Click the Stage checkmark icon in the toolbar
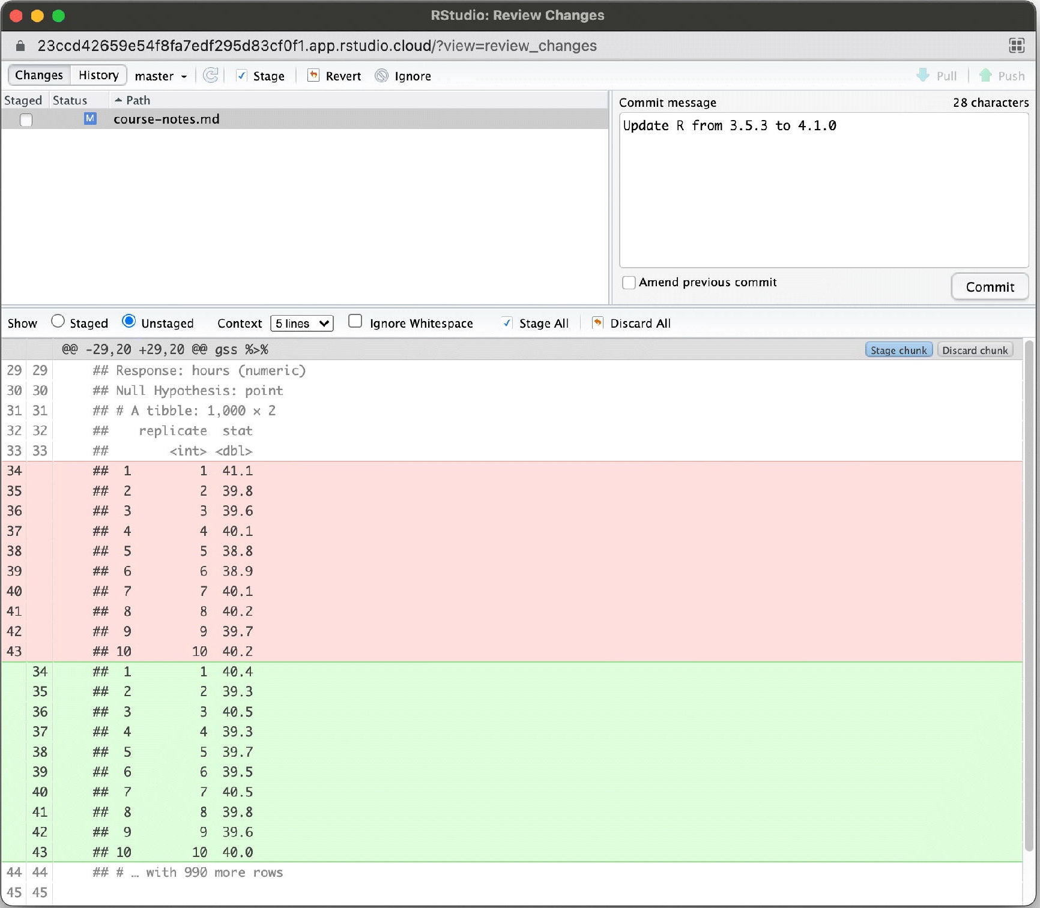Screen dimensions: 1040x908 pyautogui.click(x=242, y=76)
